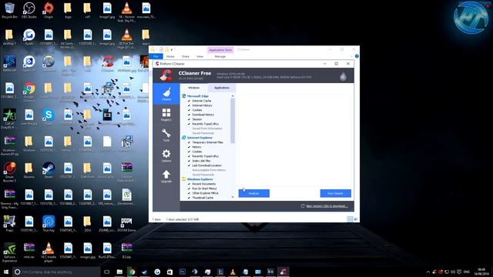
Task: Open DOOM Demo desktop shortcut
Action: pos(126,224)
